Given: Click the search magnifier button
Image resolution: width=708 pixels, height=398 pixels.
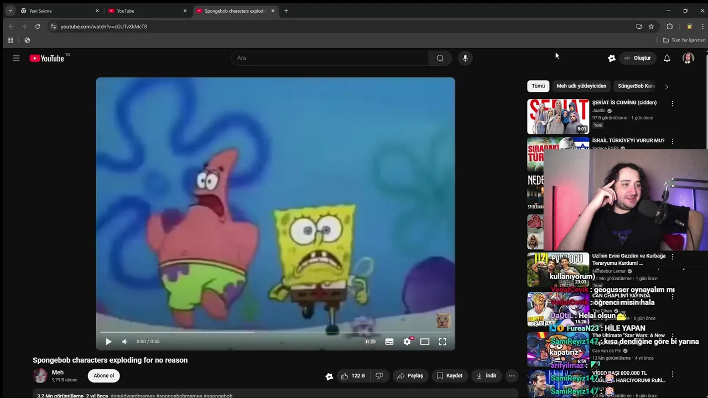Looking at the screenshot, I should 440,58.
